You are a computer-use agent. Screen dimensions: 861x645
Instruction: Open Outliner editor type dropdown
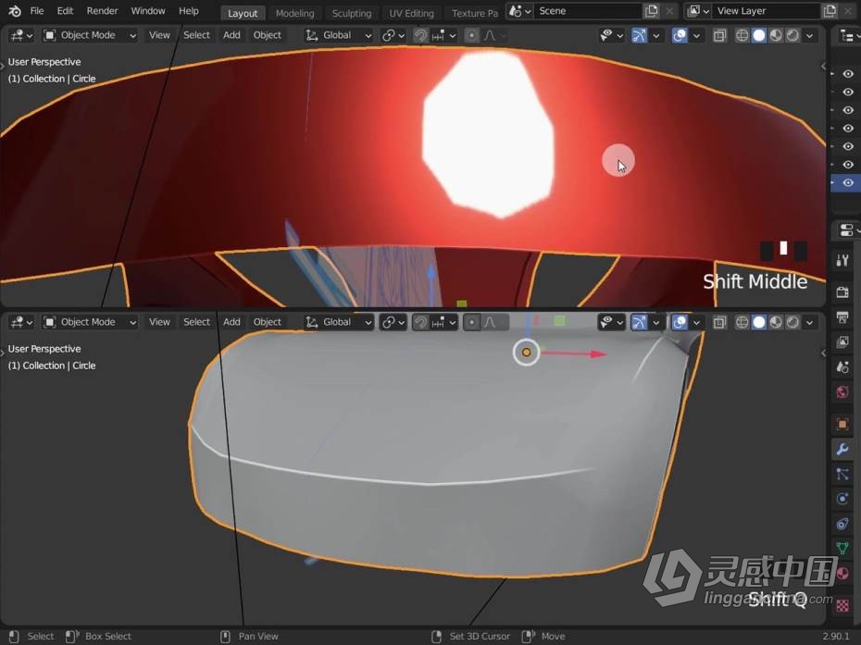(848, 36)
